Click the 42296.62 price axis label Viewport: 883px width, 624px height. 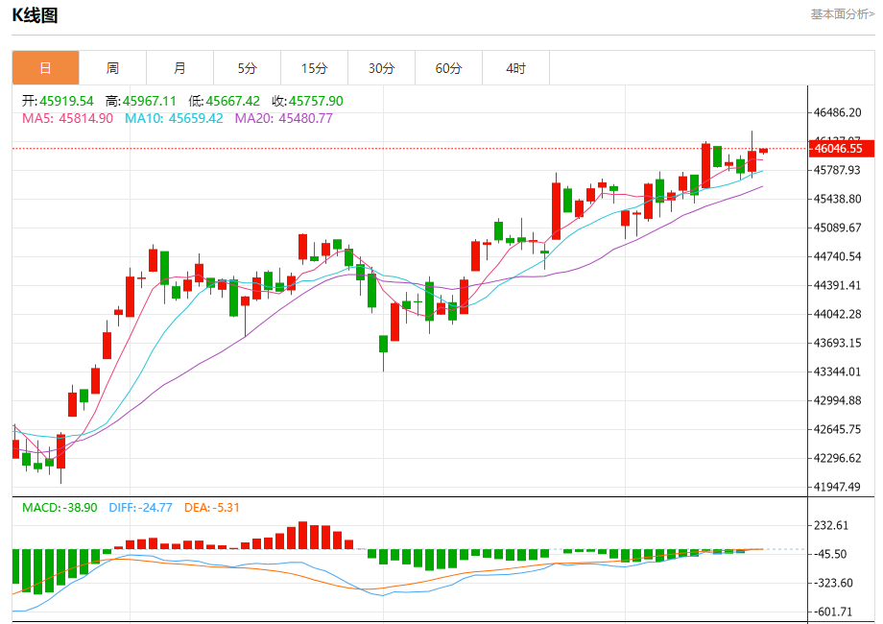pos(837,458)
